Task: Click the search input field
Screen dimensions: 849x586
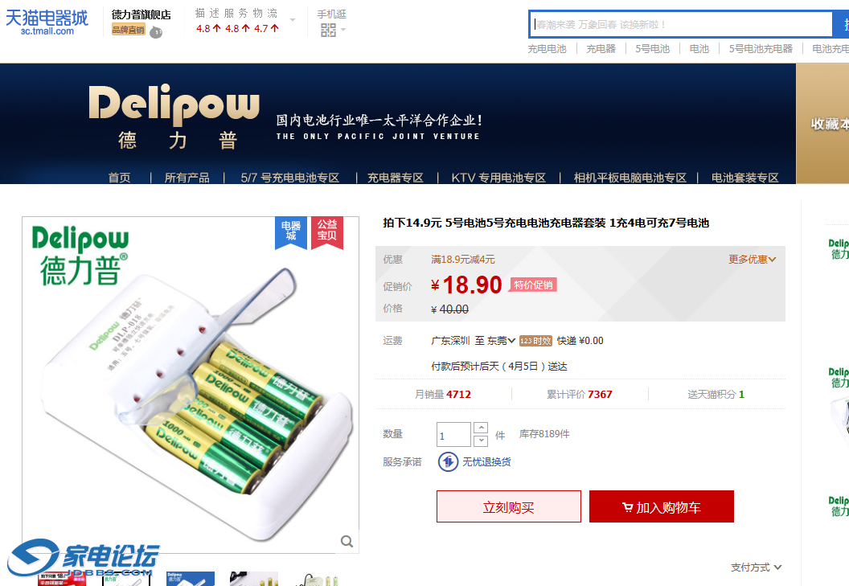Action: pos(681,24)
